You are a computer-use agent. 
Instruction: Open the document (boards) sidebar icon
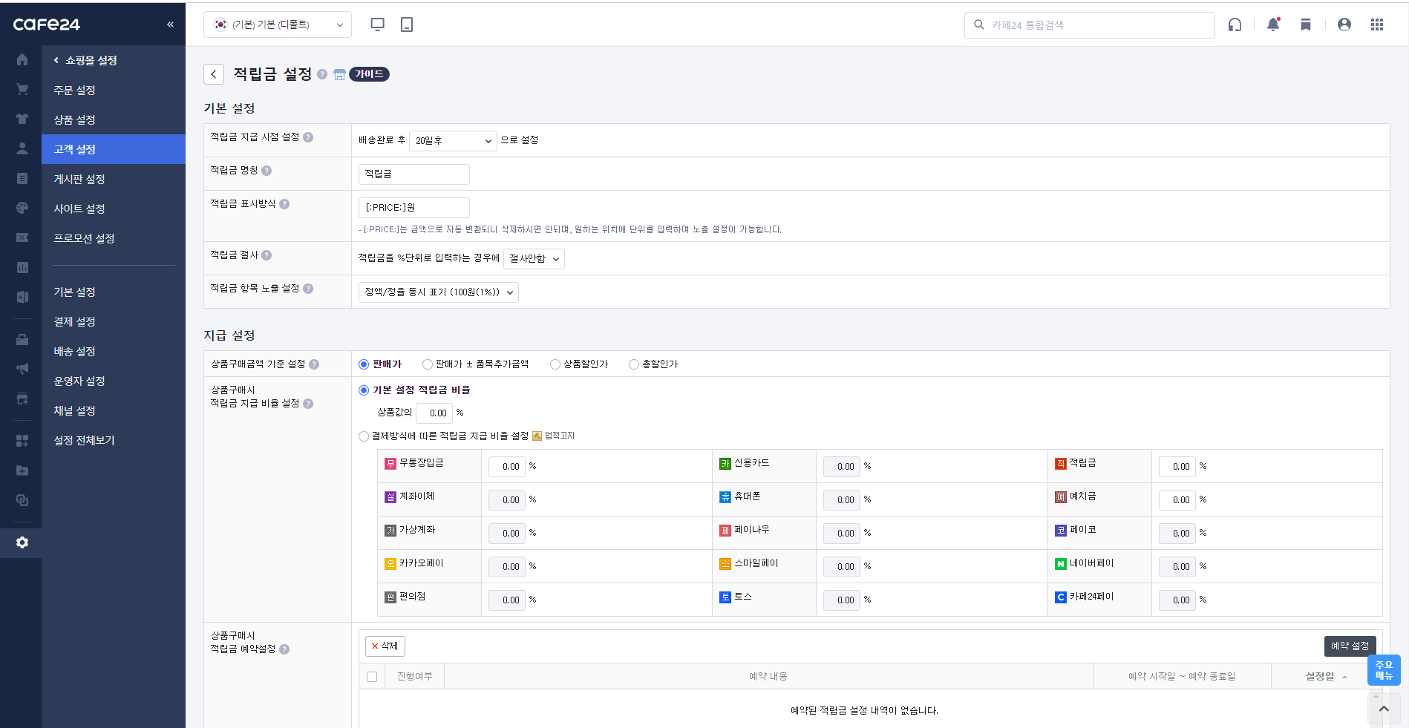pyautogui.click(x=22, y=178)
